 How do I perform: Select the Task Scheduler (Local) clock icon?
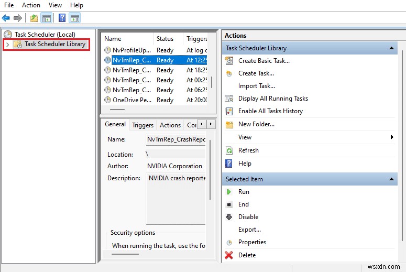(x=8, y=35)
